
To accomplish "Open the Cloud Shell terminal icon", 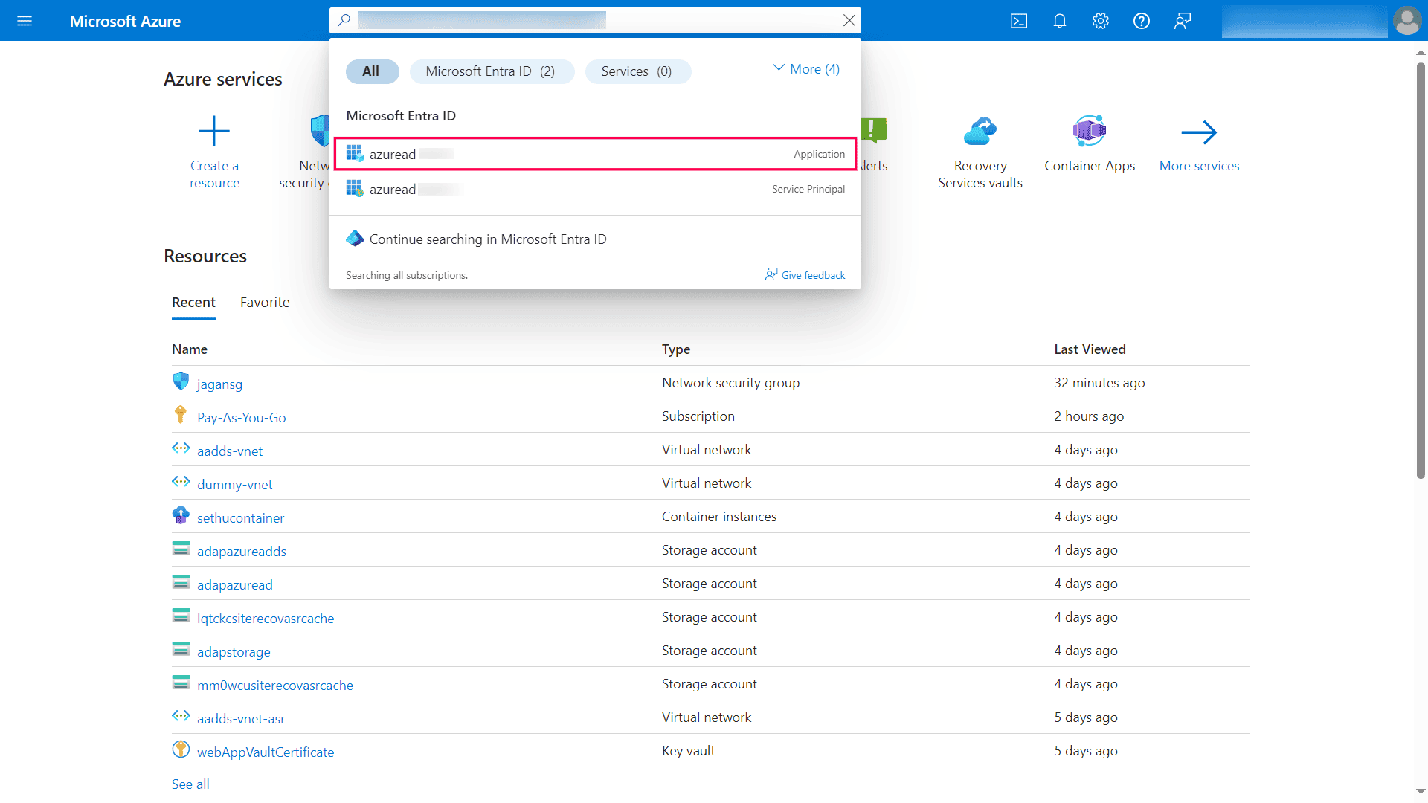I will coord(1018,21).
